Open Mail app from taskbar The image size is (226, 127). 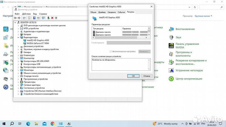pos(44,124)
